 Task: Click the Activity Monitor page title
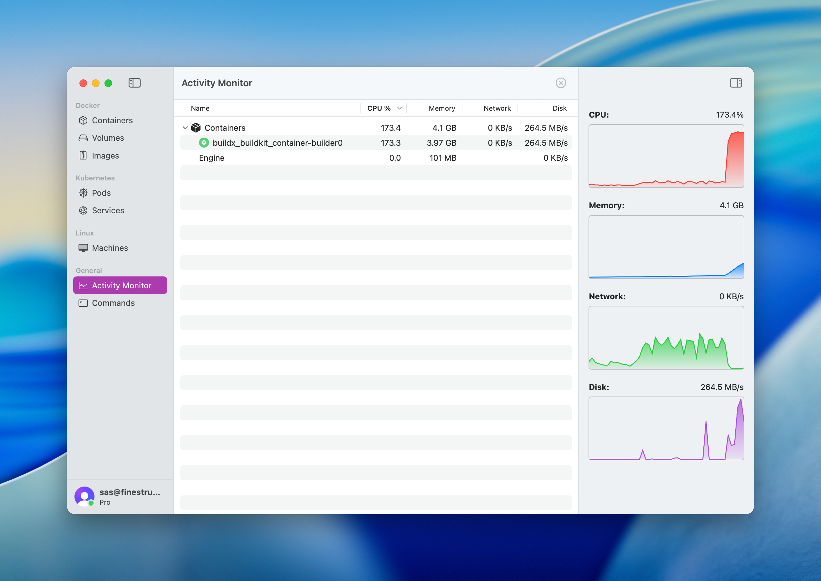[217, 83]
